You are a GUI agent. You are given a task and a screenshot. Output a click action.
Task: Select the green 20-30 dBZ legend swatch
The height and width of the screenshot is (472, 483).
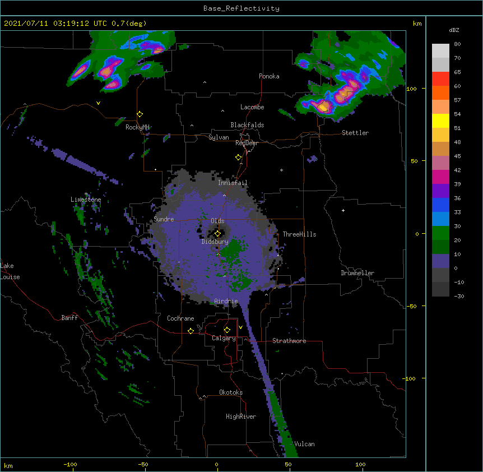click(440, 233)
